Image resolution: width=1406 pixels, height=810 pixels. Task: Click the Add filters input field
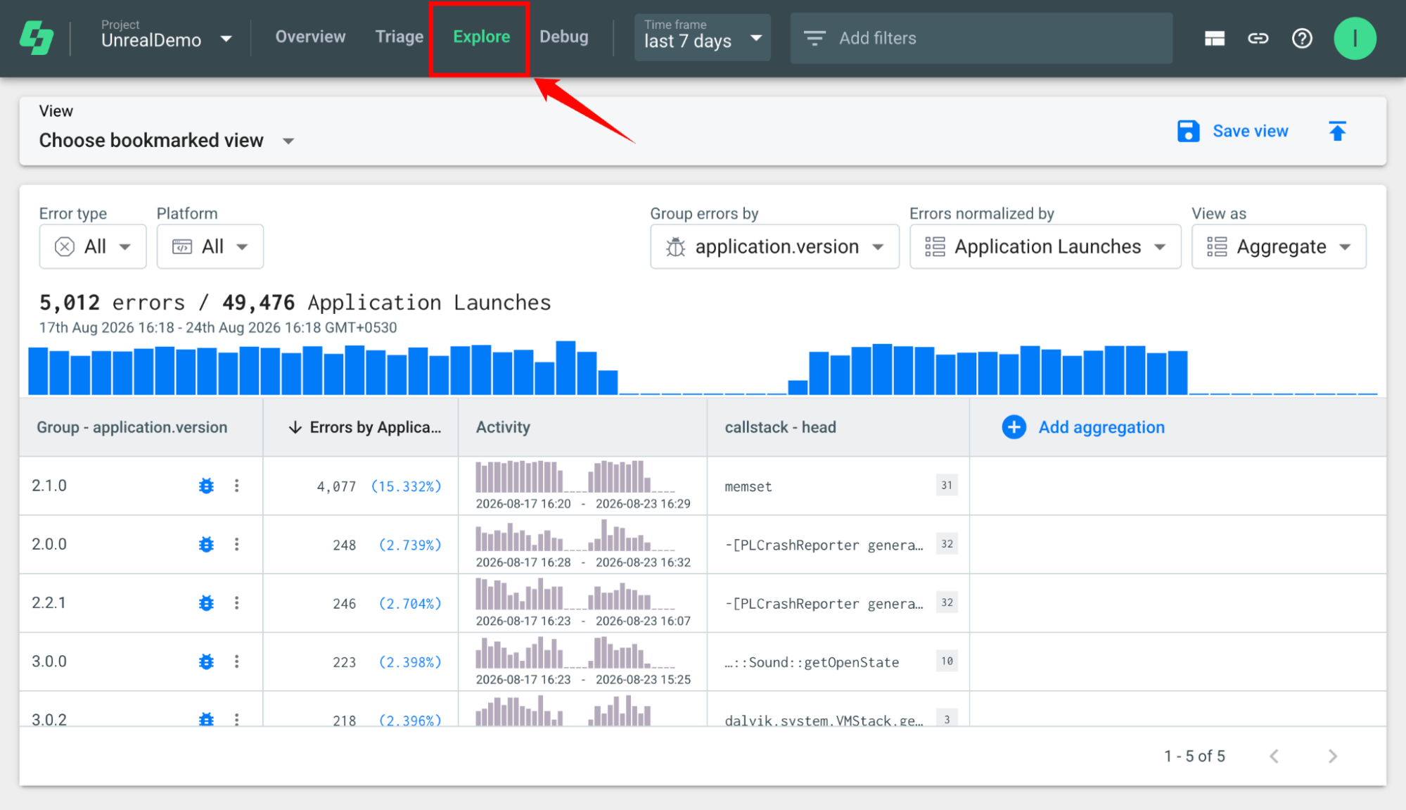981,38
